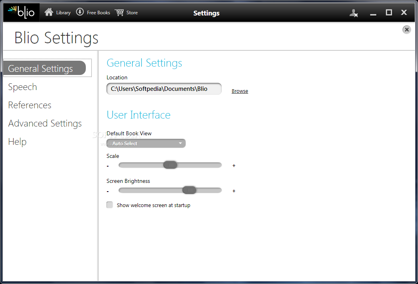Image resolution: width=418 pixels, height=284 pixels.
Task: Decrease Screen Brightness with minus
Action: pyautogui.click(x=108, y=191)
